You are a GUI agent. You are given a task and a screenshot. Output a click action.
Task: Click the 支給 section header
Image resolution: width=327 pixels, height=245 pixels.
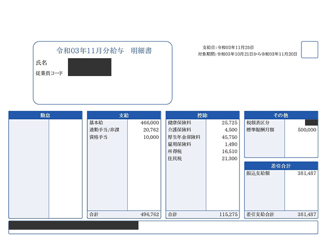124,115
